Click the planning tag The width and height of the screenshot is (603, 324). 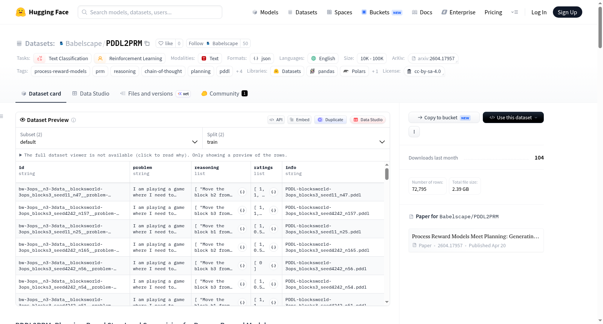(x=201, y=71)
